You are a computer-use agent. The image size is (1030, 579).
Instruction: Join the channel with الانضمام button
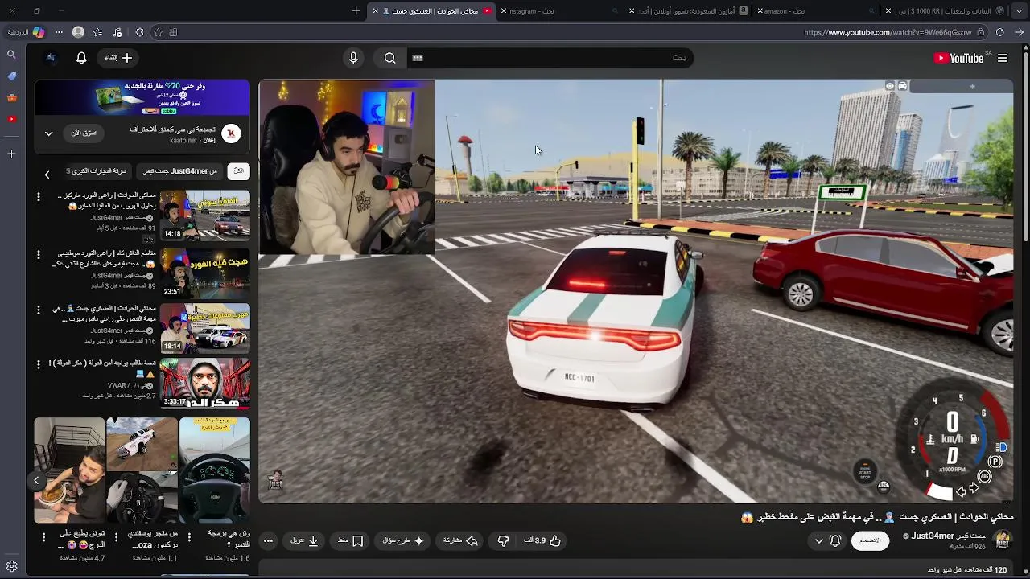click(x=870, y=540)
